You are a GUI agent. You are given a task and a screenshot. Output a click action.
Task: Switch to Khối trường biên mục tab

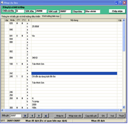click(51, 16)
